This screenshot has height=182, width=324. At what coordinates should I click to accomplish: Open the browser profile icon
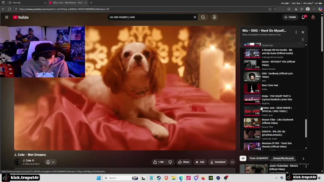click(x=308, y=9)
